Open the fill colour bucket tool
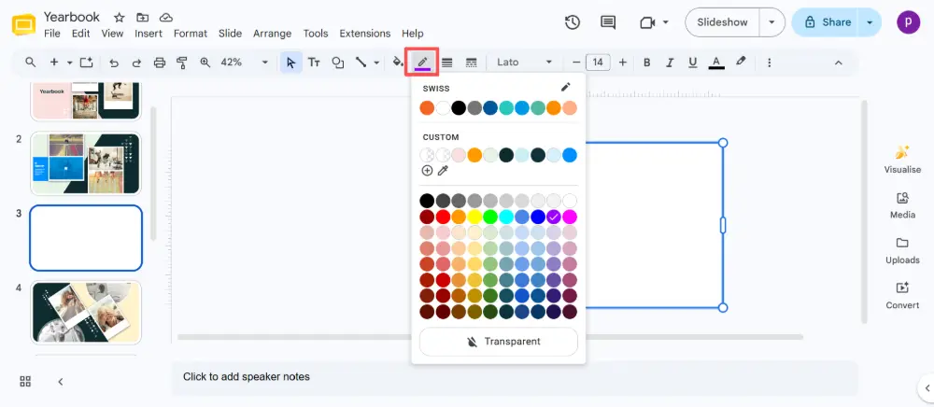934x407 pixels. coord(398,62)
